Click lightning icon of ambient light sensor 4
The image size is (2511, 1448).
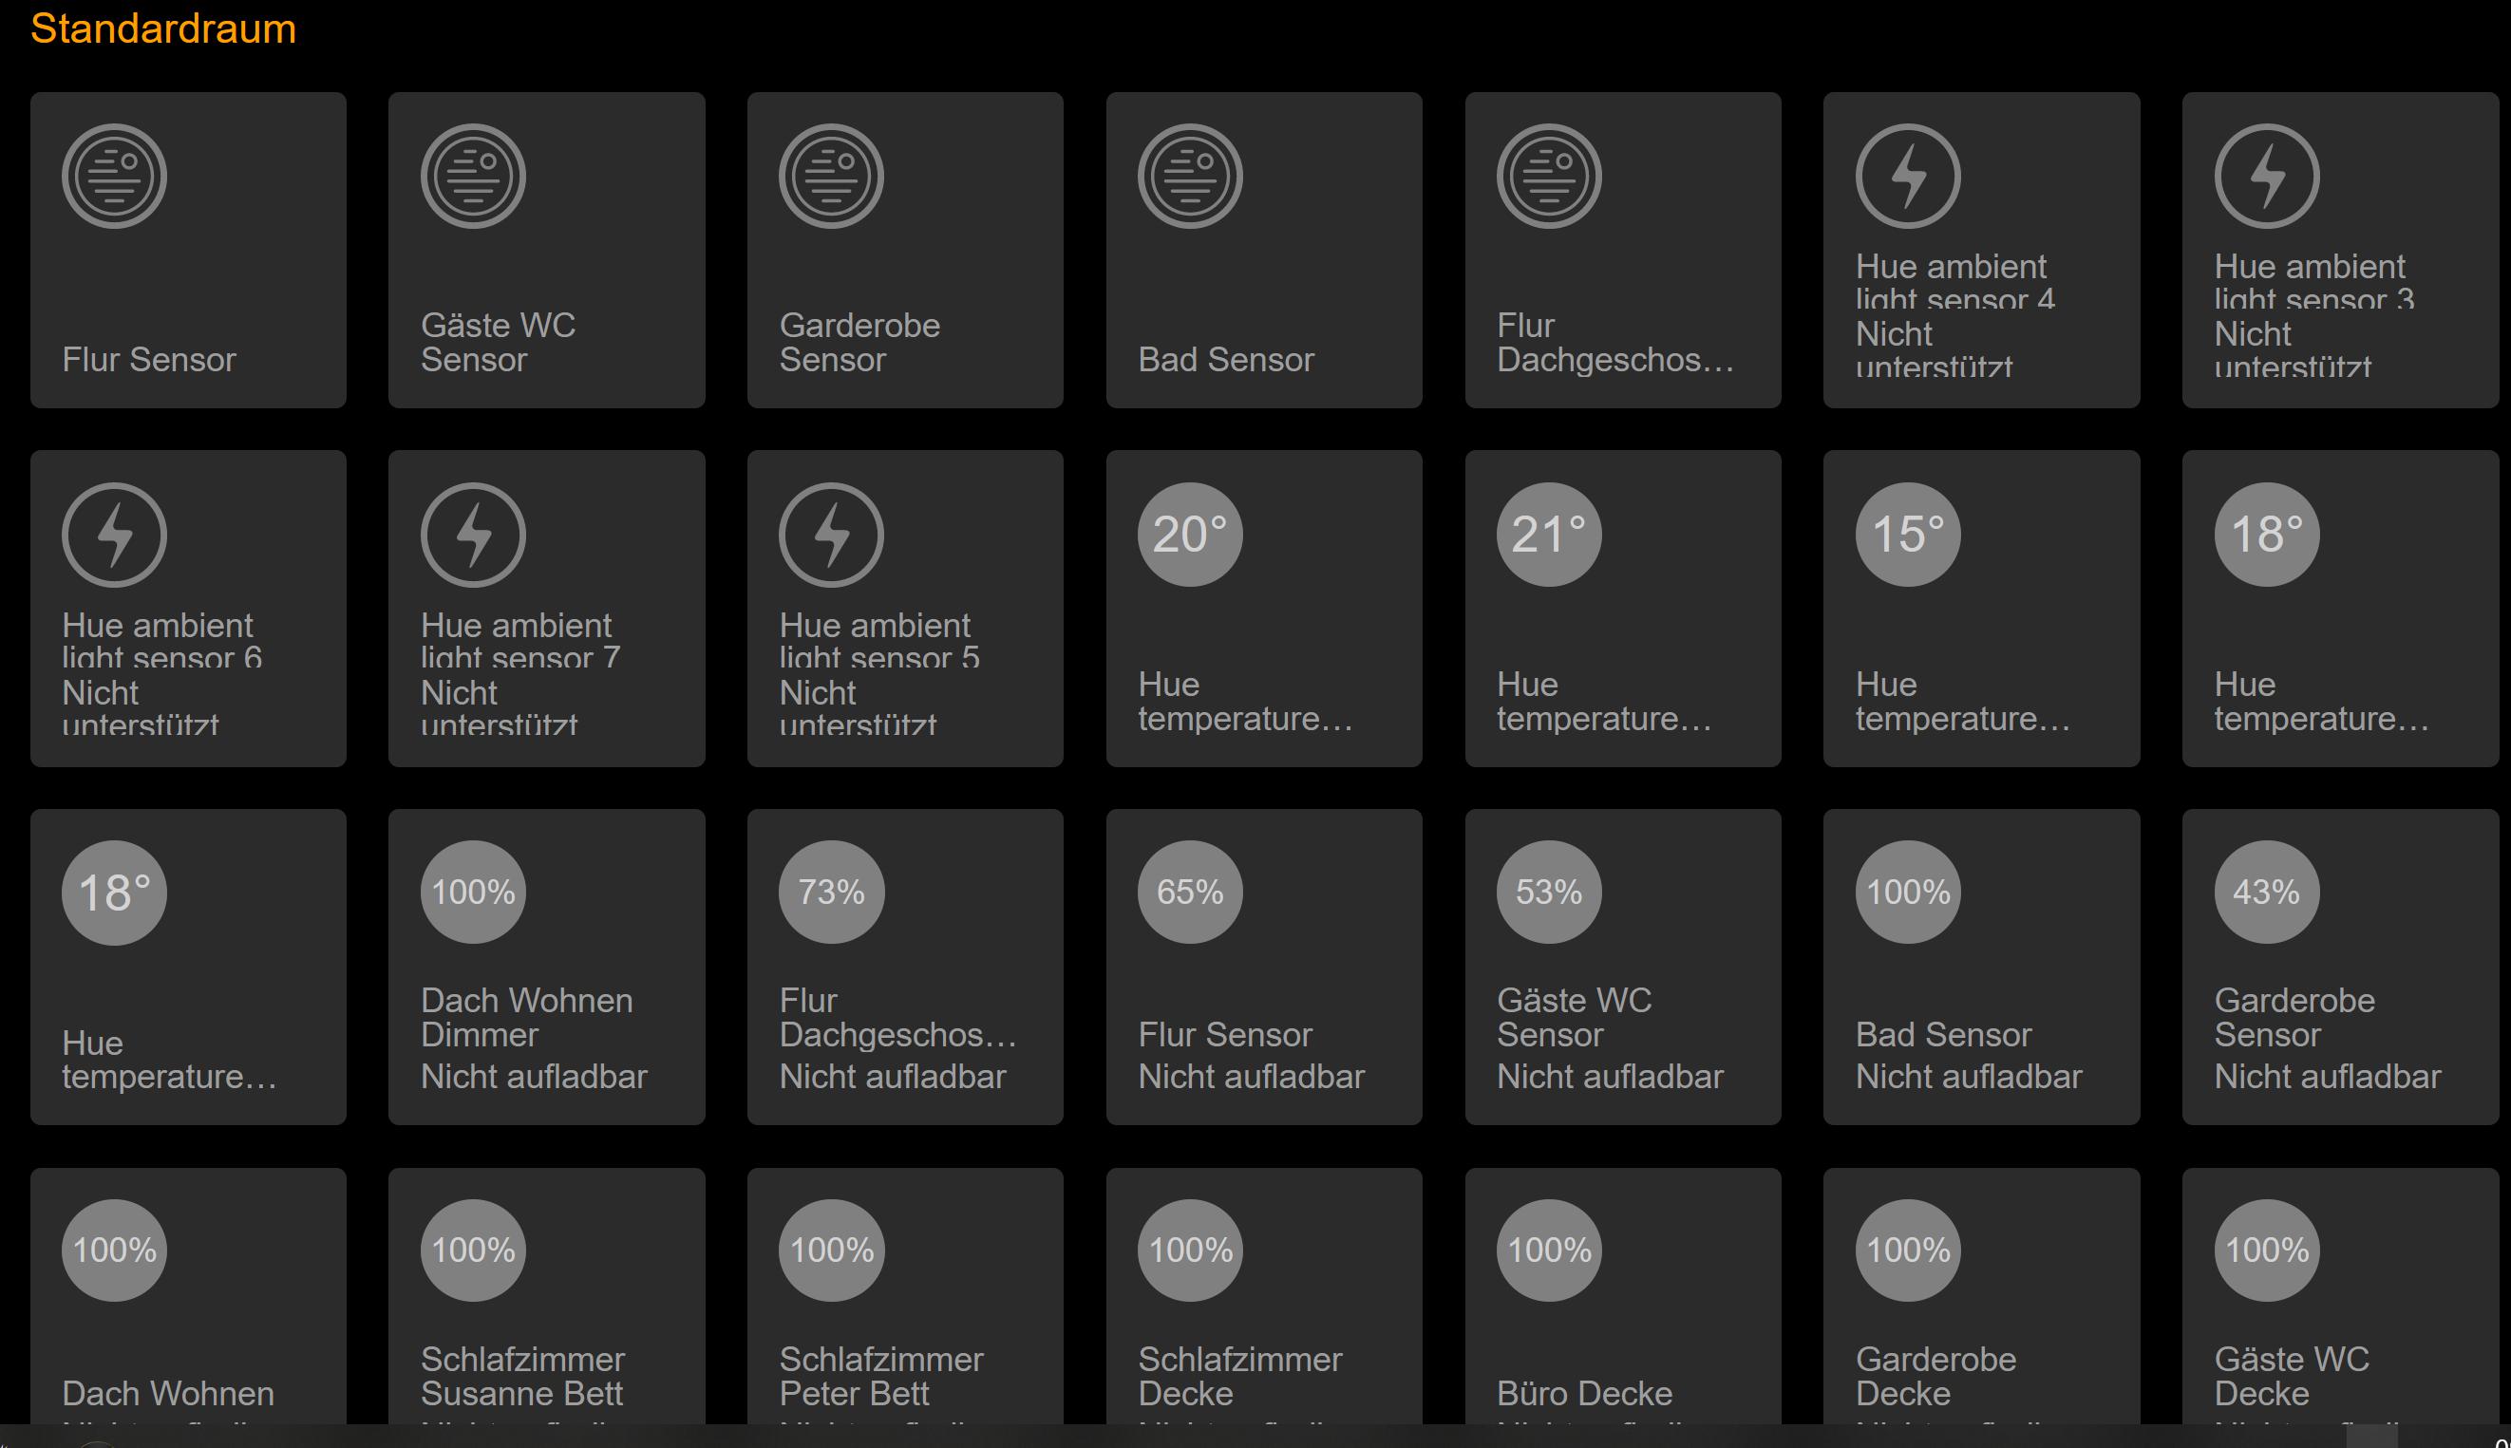(x=1907, y=176)
